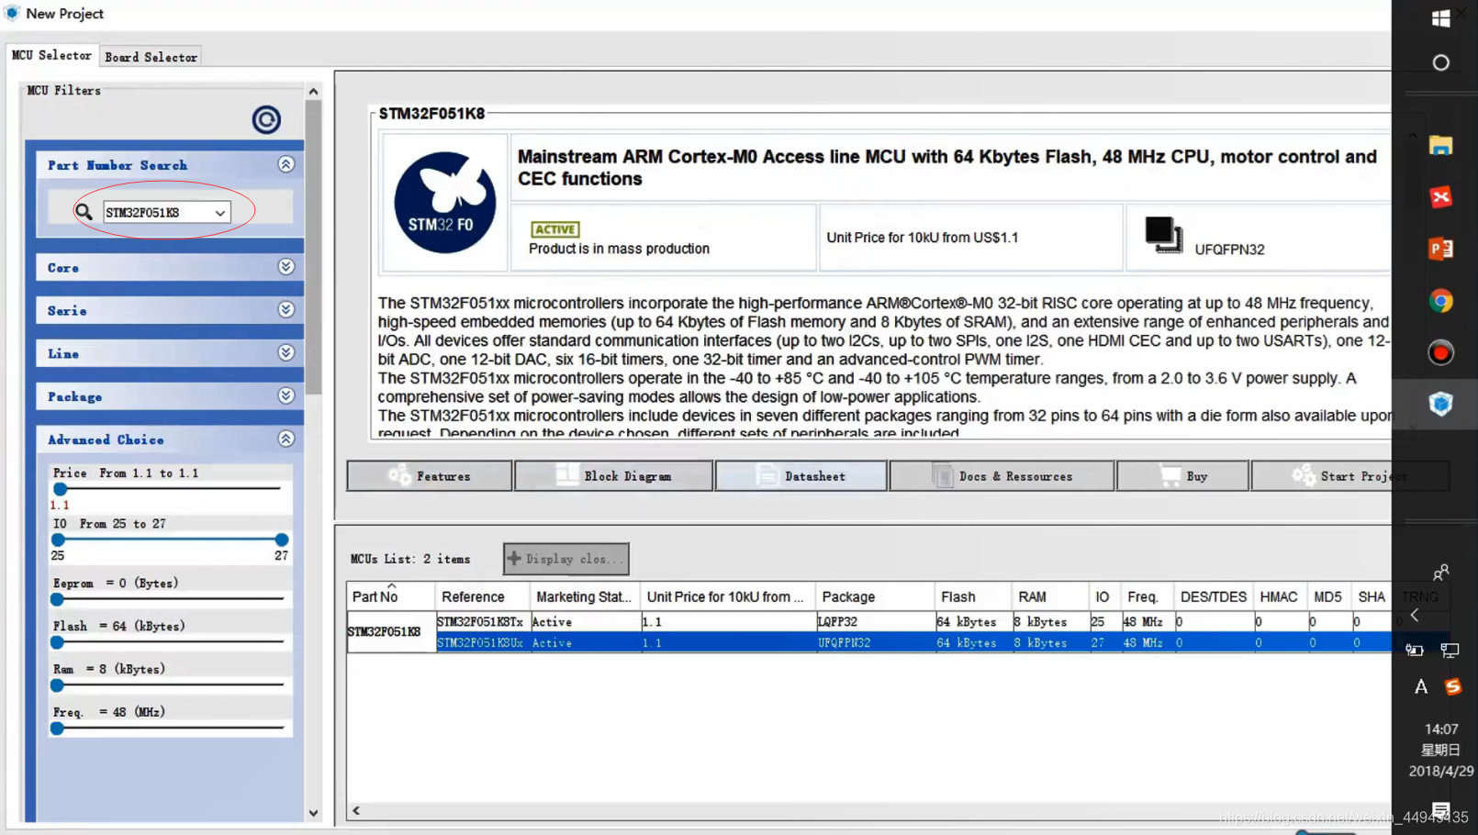
Task: Expand the Serie filter section
Action: [286, 310]
